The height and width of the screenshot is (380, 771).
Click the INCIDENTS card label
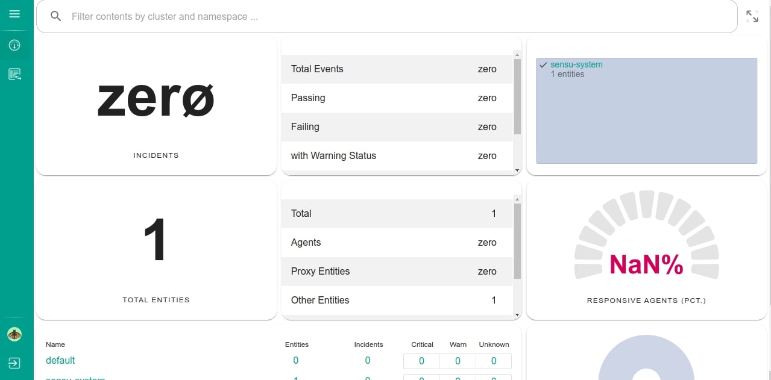tap(156, 155)
